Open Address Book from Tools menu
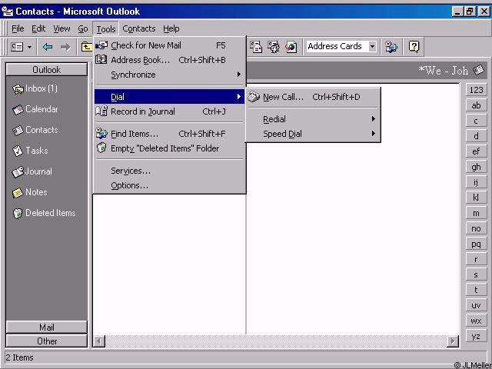492x369 pixels. (169, 60)
